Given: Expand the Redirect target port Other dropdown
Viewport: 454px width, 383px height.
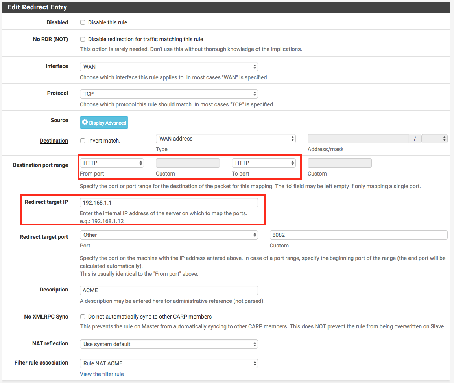Looking at the screenshot, I should point(169,235).
